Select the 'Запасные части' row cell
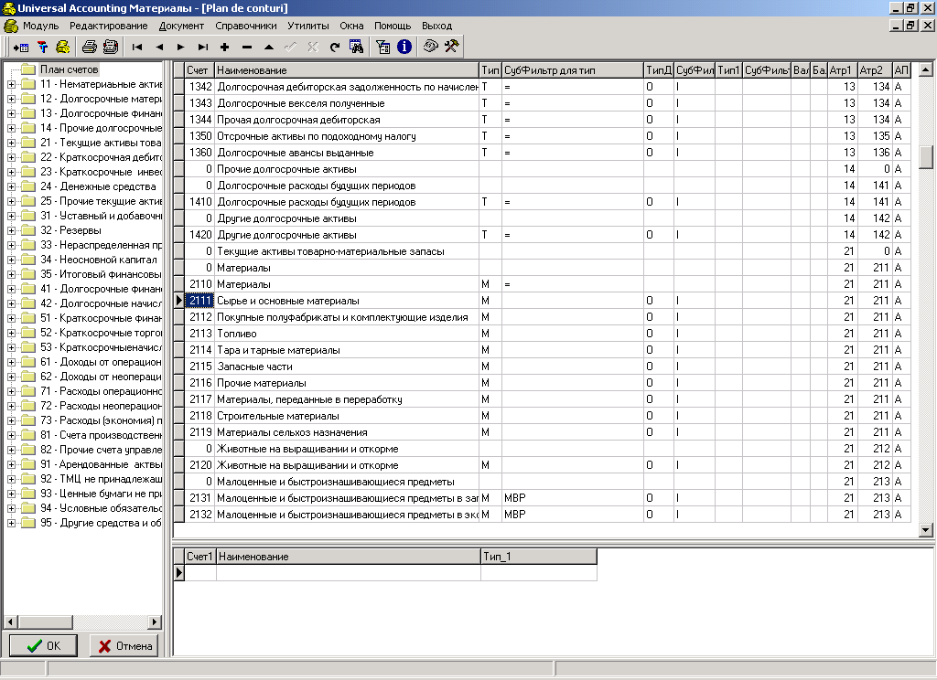Screen dimensions: 937x680 (x=347, y=367)
